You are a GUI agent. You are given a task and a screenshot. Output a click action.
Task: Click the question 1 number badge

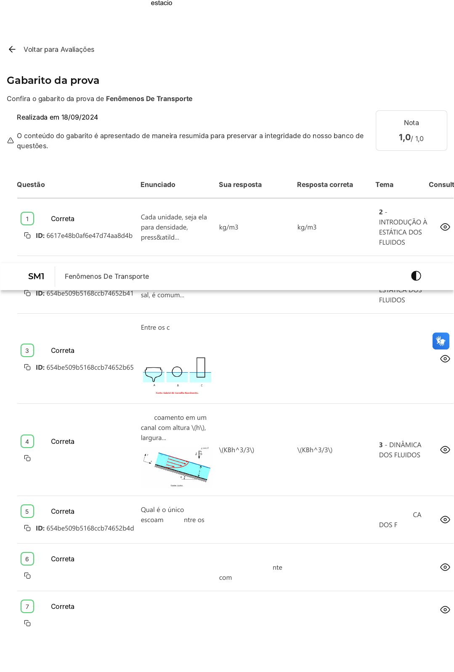click(27, 219)
